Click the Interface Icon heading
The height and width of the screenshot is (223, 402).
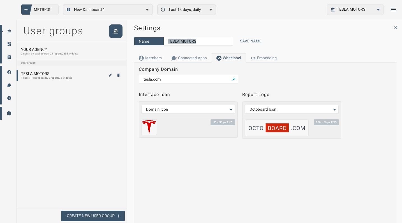(154, 95)
